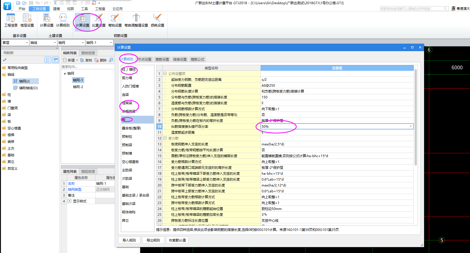Image resolution: width=470 pixels, height=253 pixels.
Task: Click the undo arrow icon
Action: click(x=37, y=3)
